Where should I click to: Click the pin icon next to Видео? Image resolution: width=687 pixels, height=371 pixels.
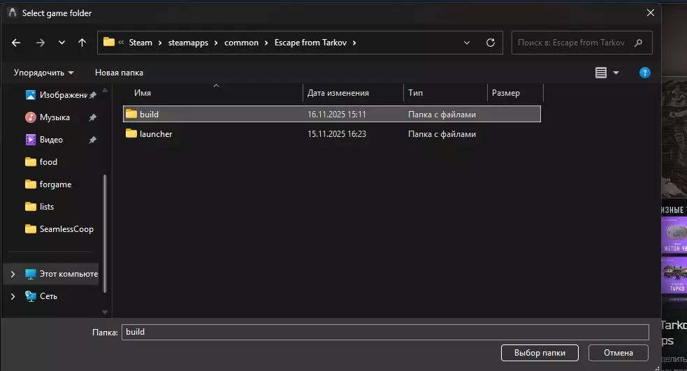(92, 140)
